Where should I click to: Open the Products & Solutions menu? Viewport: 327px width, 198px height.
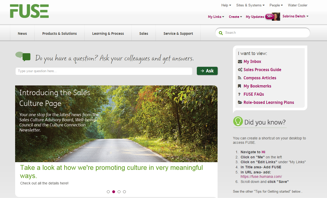click(59, 34)
